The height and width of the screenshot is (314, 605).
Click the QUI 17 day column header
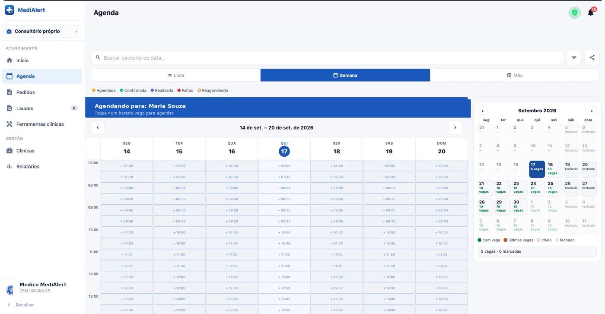click(x=284, y=149)
